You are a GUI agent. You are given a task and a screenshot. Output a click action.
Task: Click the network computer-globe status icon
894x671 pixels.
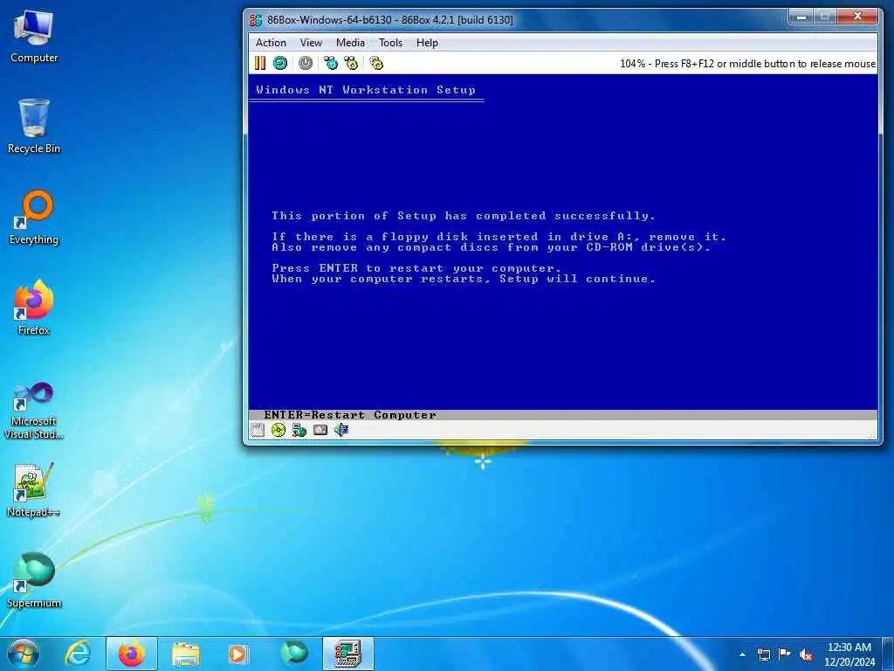point(299,430)
